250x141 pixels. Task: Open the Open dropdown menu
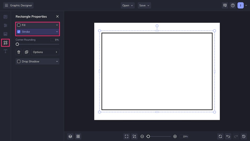(128, 5)
